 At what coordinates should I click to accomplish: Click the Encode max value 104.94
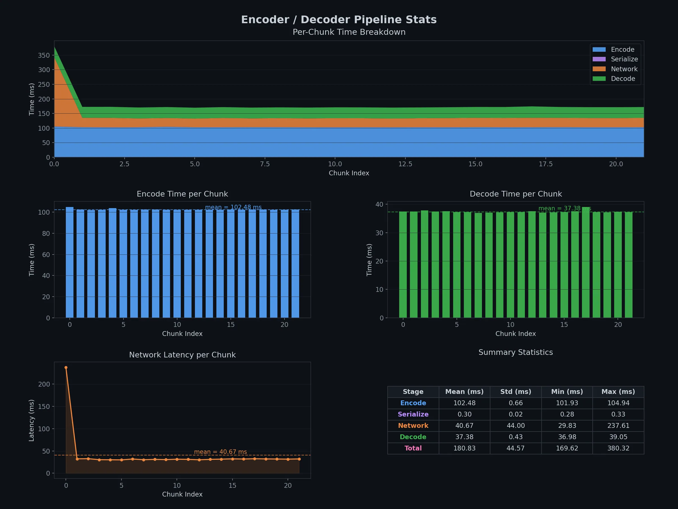618,403
